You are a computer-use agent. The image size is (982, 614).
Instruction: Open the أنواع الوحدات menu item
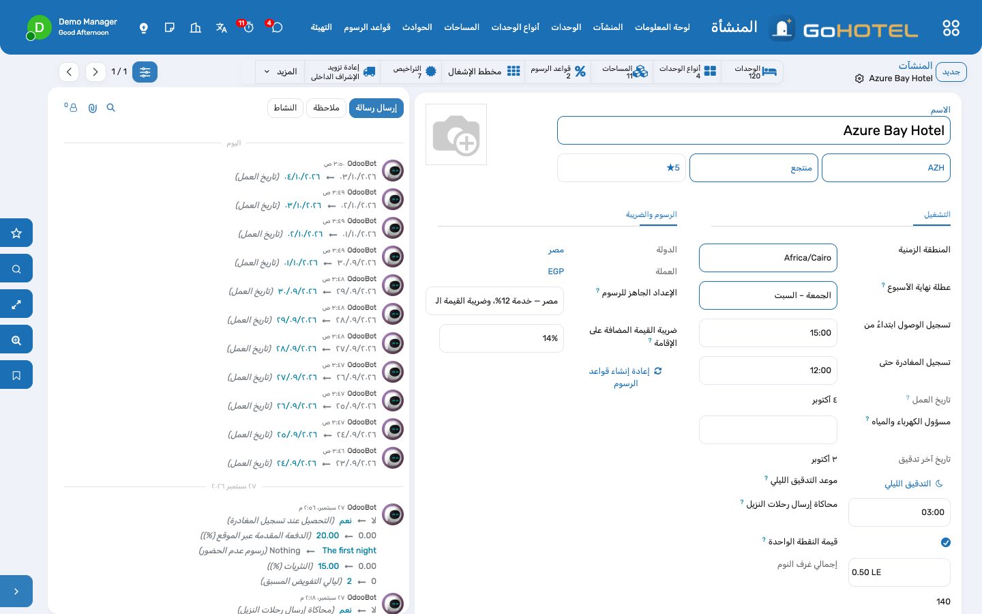[515, 27]
